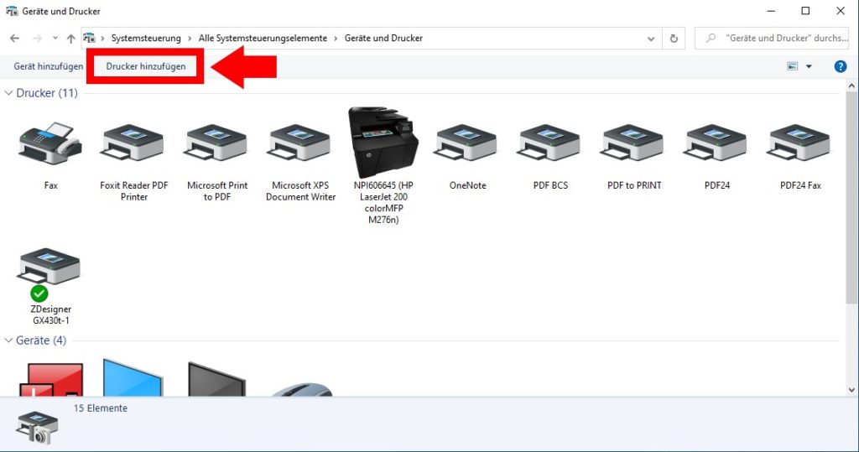Screen dimensions: 859x452
Task: Click the devices camera icon in details pane
Action: tap(37, 428)
